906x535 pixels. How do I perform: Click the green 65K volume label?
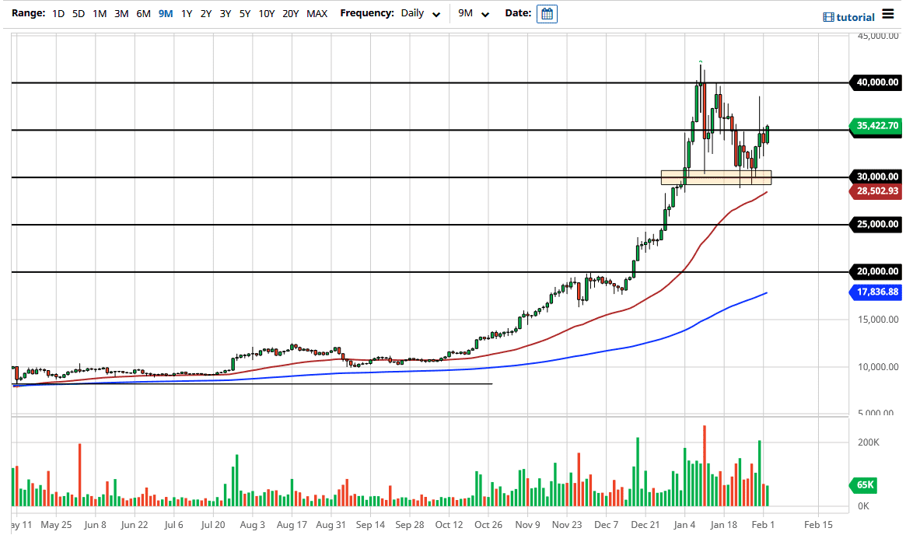click(863, 485)
